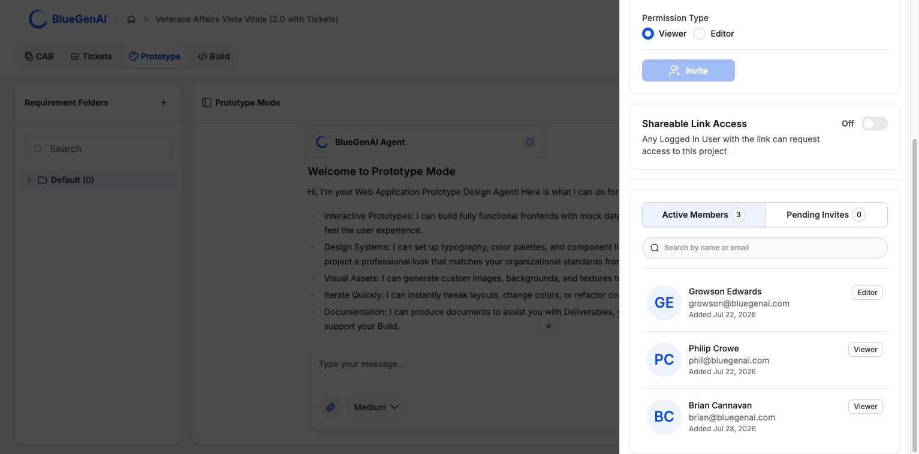Click the brian@bluegenai.com email

(x=732, y=417)
